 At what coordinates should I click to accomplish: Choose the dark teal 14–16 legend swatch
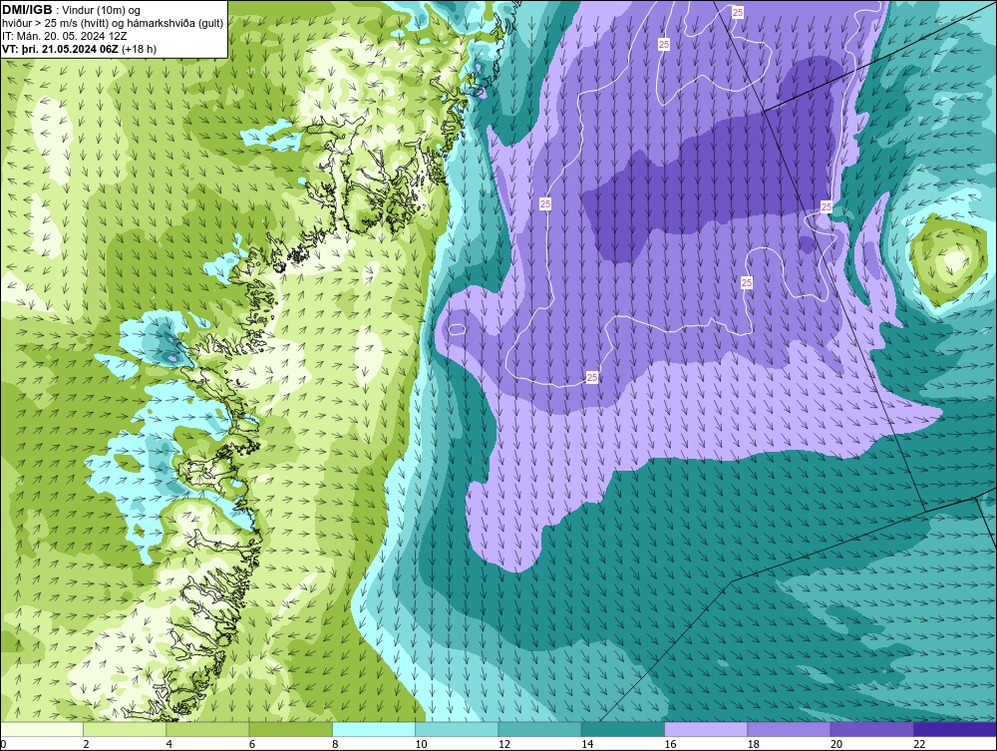click(x=623, y=729)
